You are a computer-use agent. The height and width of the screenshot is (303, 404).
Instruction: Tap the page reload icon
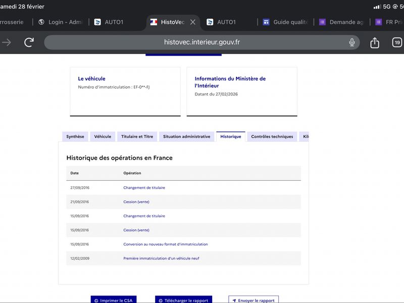pyautogui.click(x=29, y=42)
